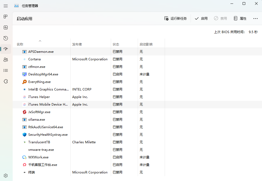262x181 pixels.
Task: Click the WXWork.exe icon
Action: click(25, 157)
